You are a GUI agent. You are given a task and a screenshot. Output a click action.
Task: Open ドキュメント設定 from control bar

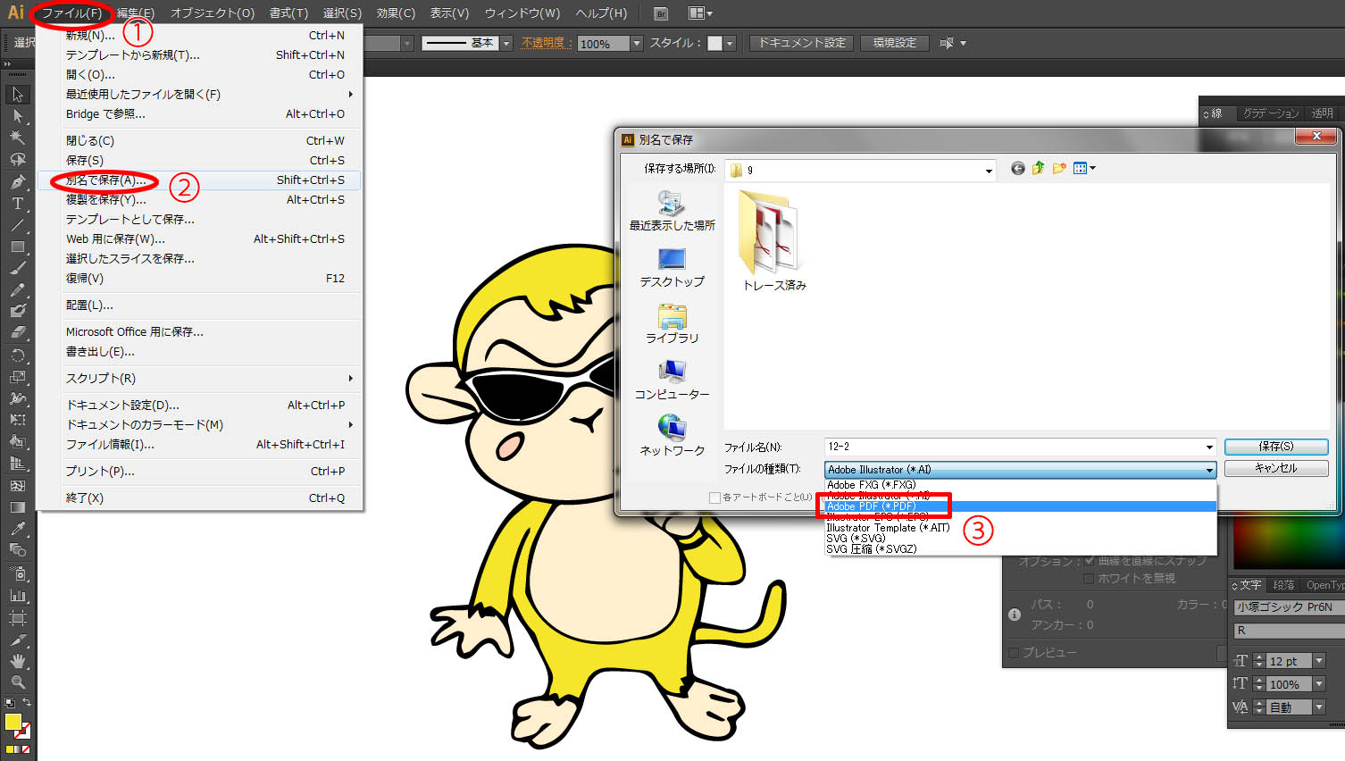coord(801,43)
